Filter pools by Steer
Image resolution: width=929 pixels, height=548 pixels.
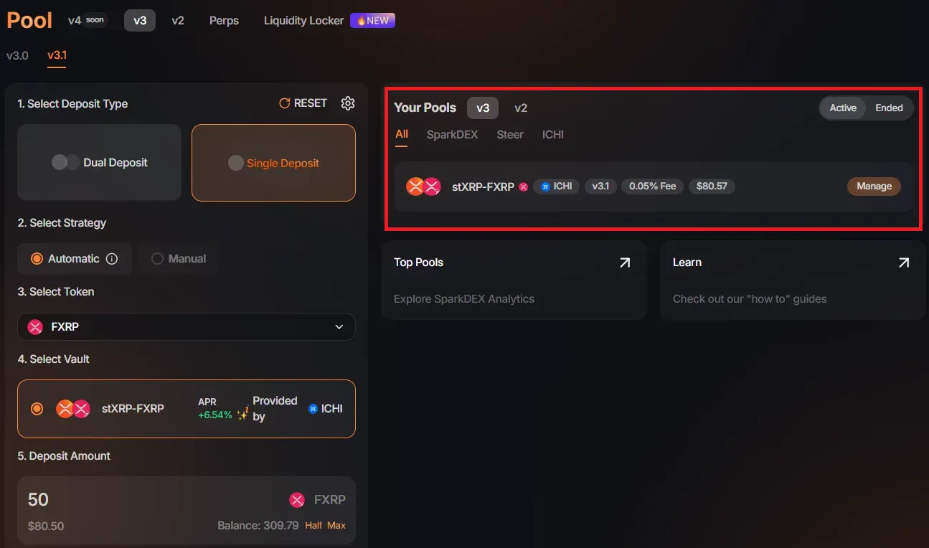pyautogui.click(x=510, y=135)
